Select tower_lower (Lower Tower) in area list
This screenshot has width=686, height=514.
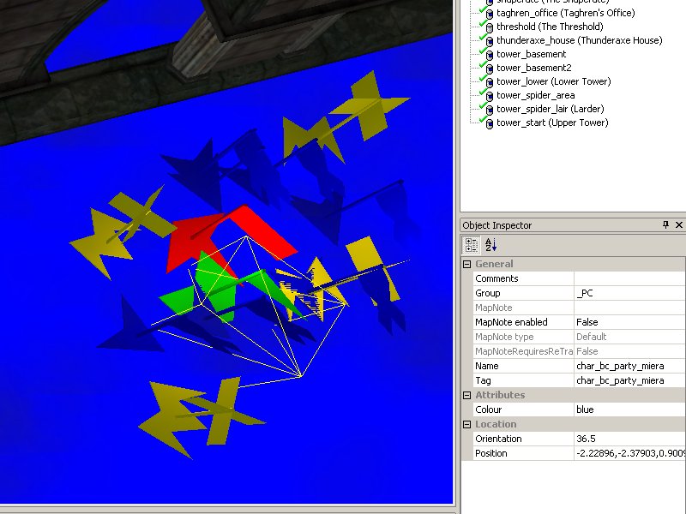tap(553, 81)
